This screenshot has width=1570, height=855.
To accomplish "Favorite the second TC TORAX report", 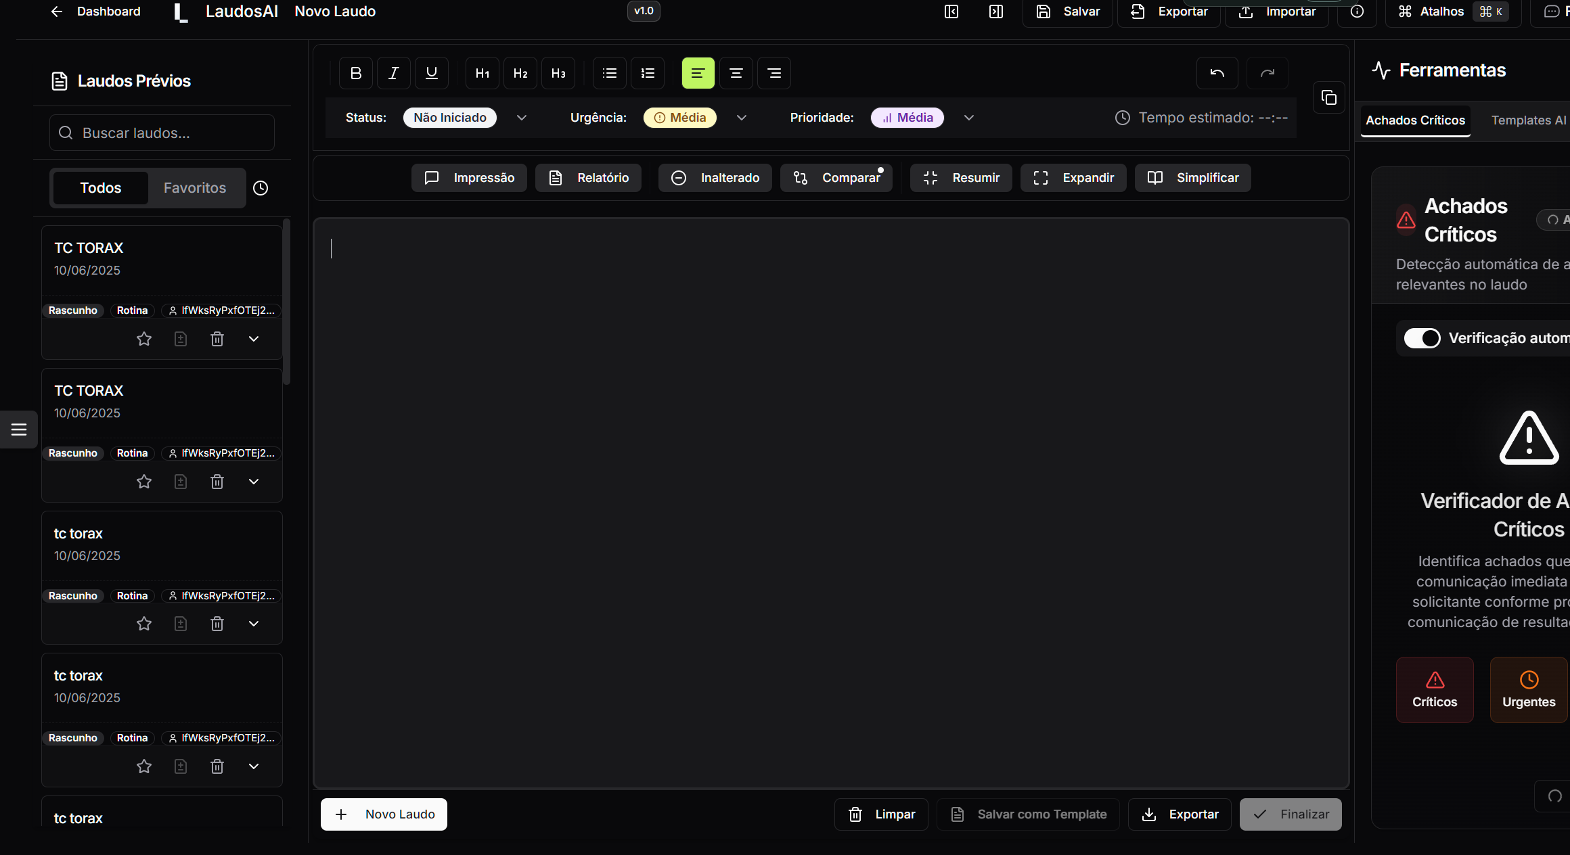I will [144, 482].
